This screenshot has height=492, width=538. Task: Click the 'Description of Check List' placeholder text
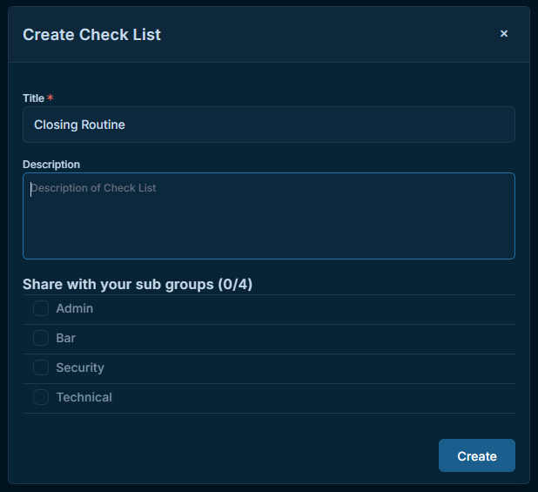point(93,188)
